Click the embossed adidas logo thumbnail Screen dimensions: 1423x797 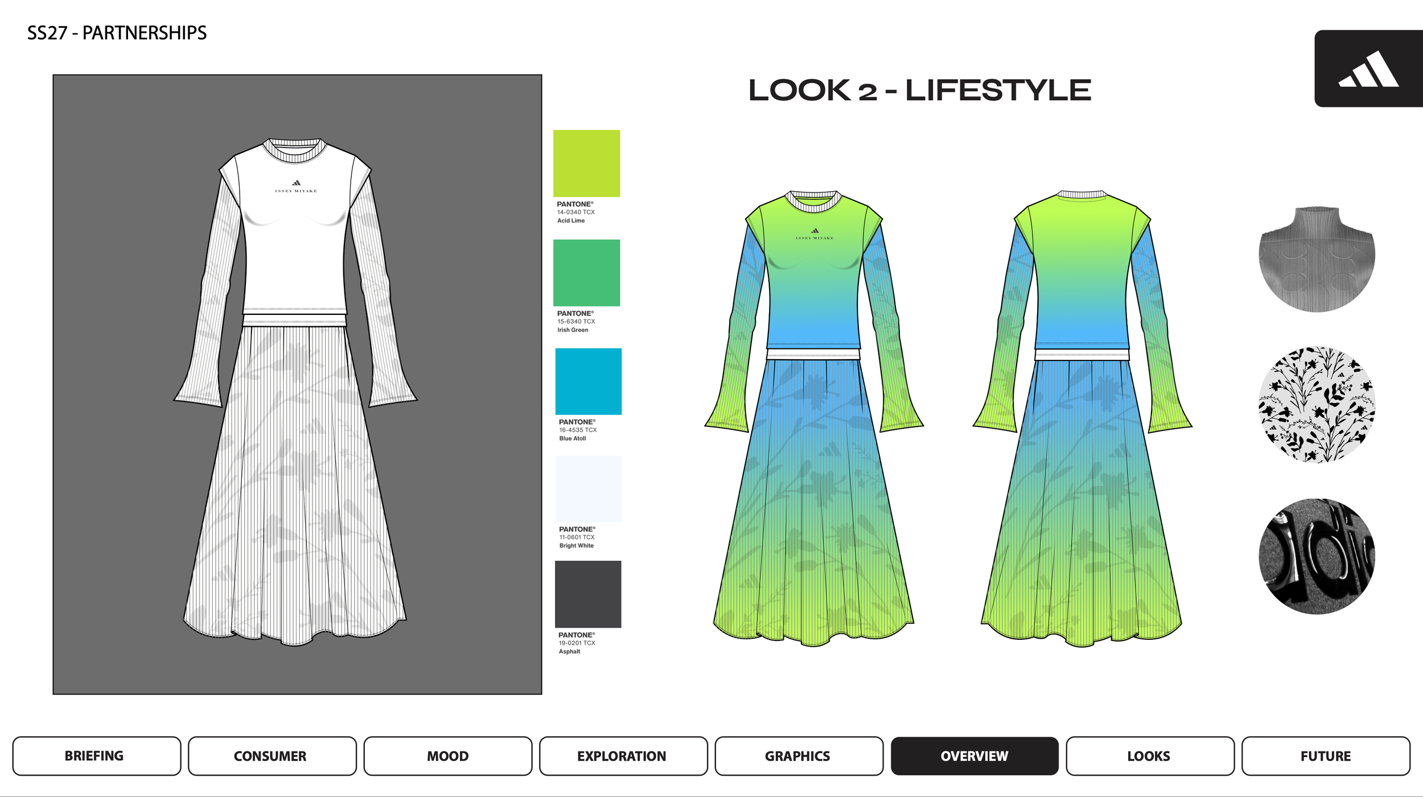(1317, 556)
